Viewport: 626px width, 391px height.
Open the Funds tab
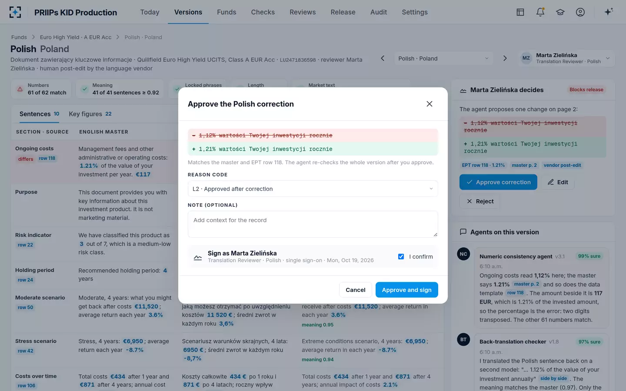click(226, 12)
